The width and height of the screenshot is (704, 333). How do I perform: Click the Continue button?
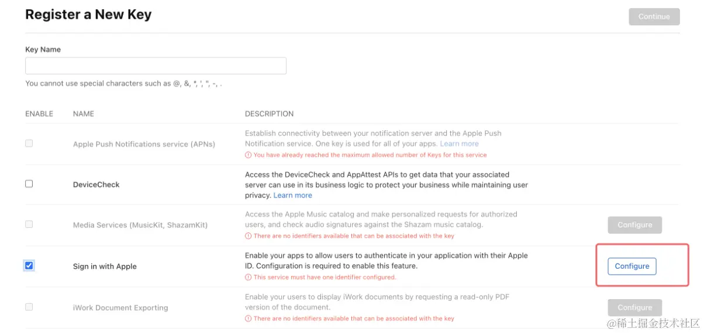(x=654, y=16)
